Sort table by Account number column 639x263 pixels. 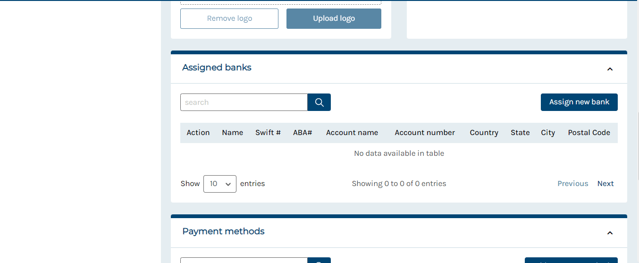tap(425, 133)
